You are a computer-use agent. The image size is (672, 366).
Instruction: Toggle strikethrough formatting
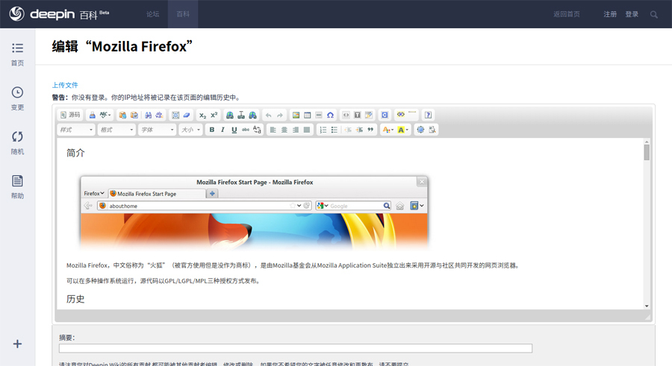246,130
